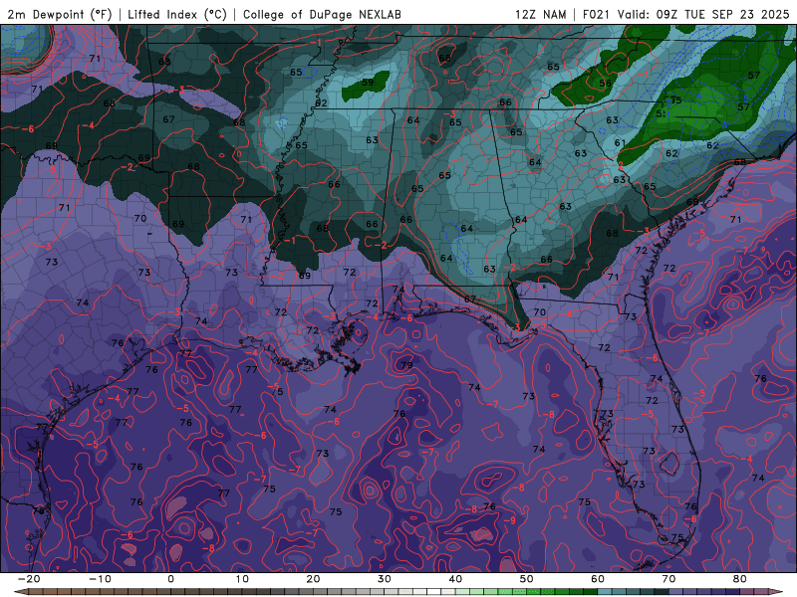The height and width of the screenshot is (597, 797).
Task: Click the '-10' label on the color scale
Action: 100,579
